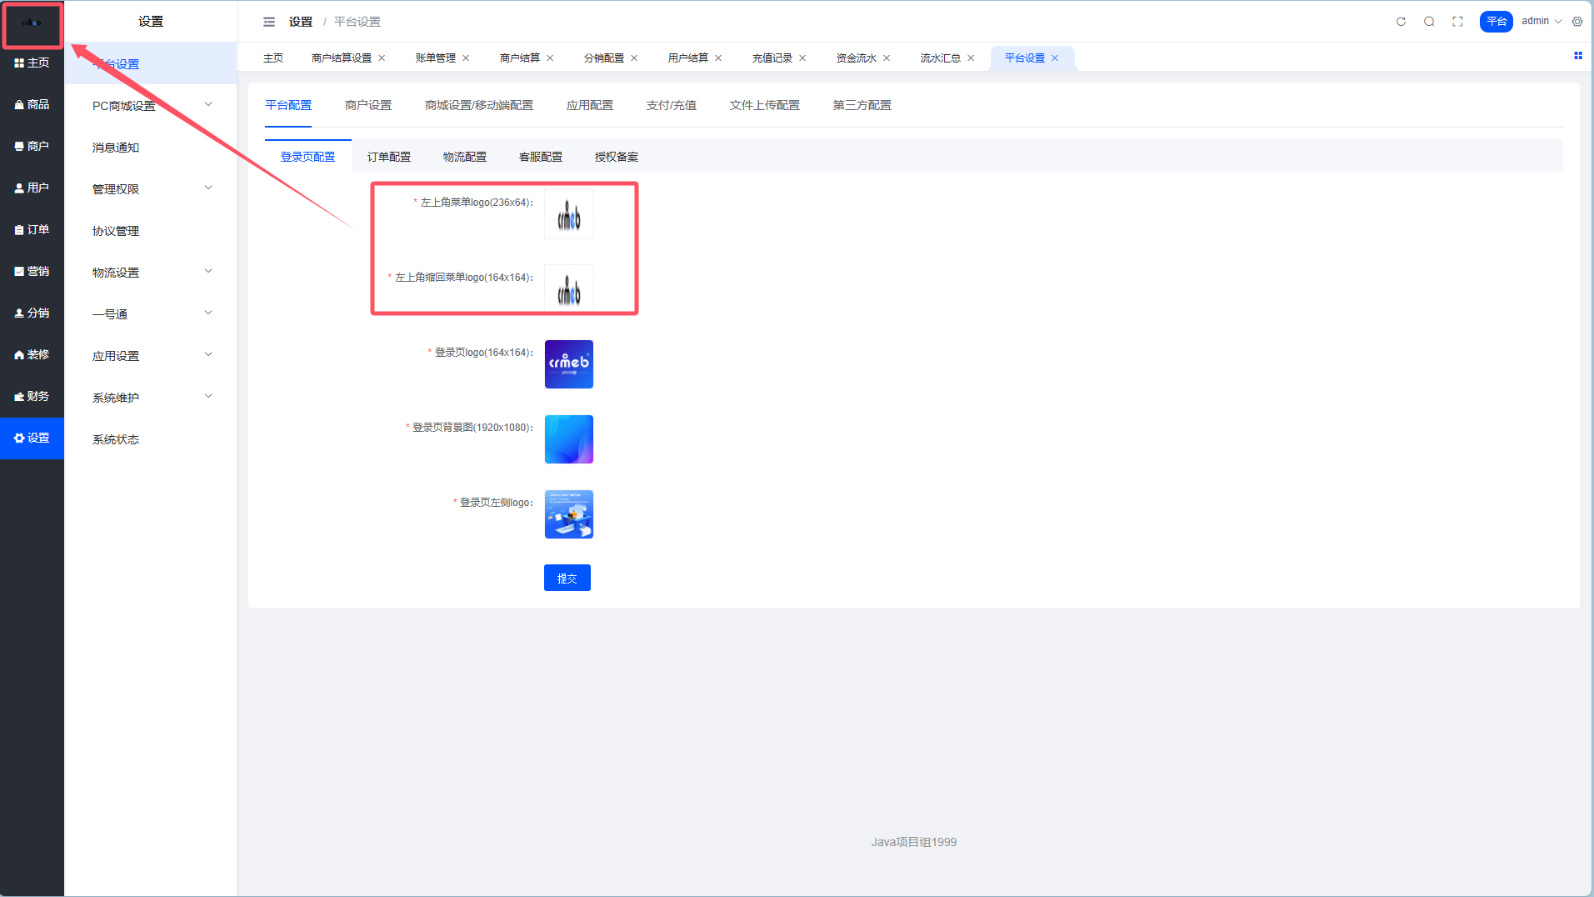The width and height of the screenshot is (1594, 897).
Task: Open the settings gear icon top right
Action: tap(1577, 22)
